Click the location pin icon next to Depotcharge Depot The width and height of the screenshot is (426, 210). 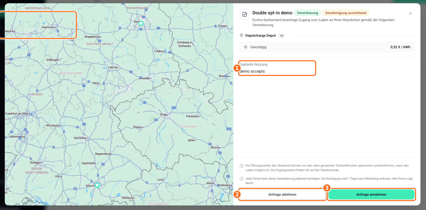pos(242,35)
